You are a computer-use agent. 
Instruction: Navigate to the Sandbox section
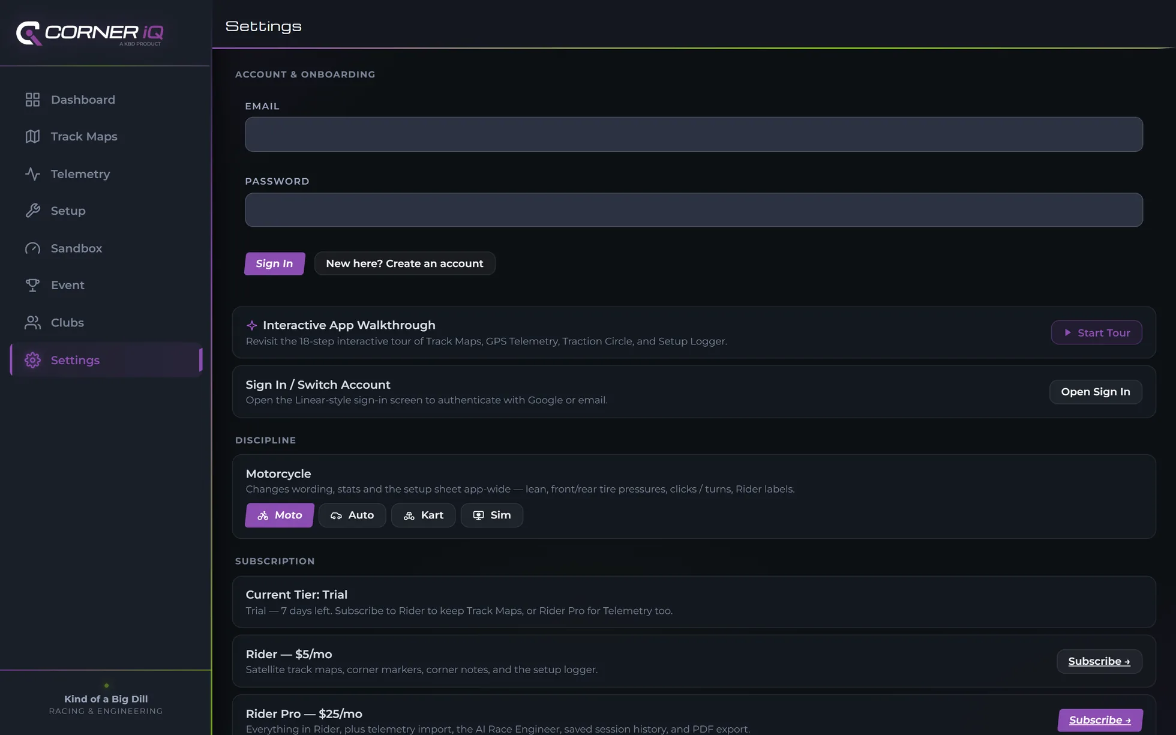(106, 248)
